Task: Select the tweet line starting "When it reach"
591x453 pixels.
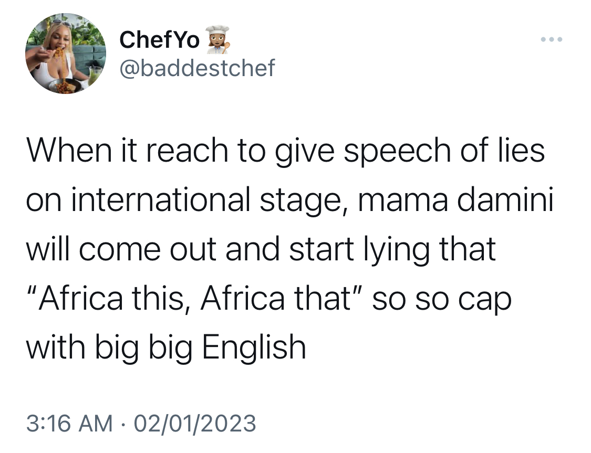Action: click(x=285, y=151)
